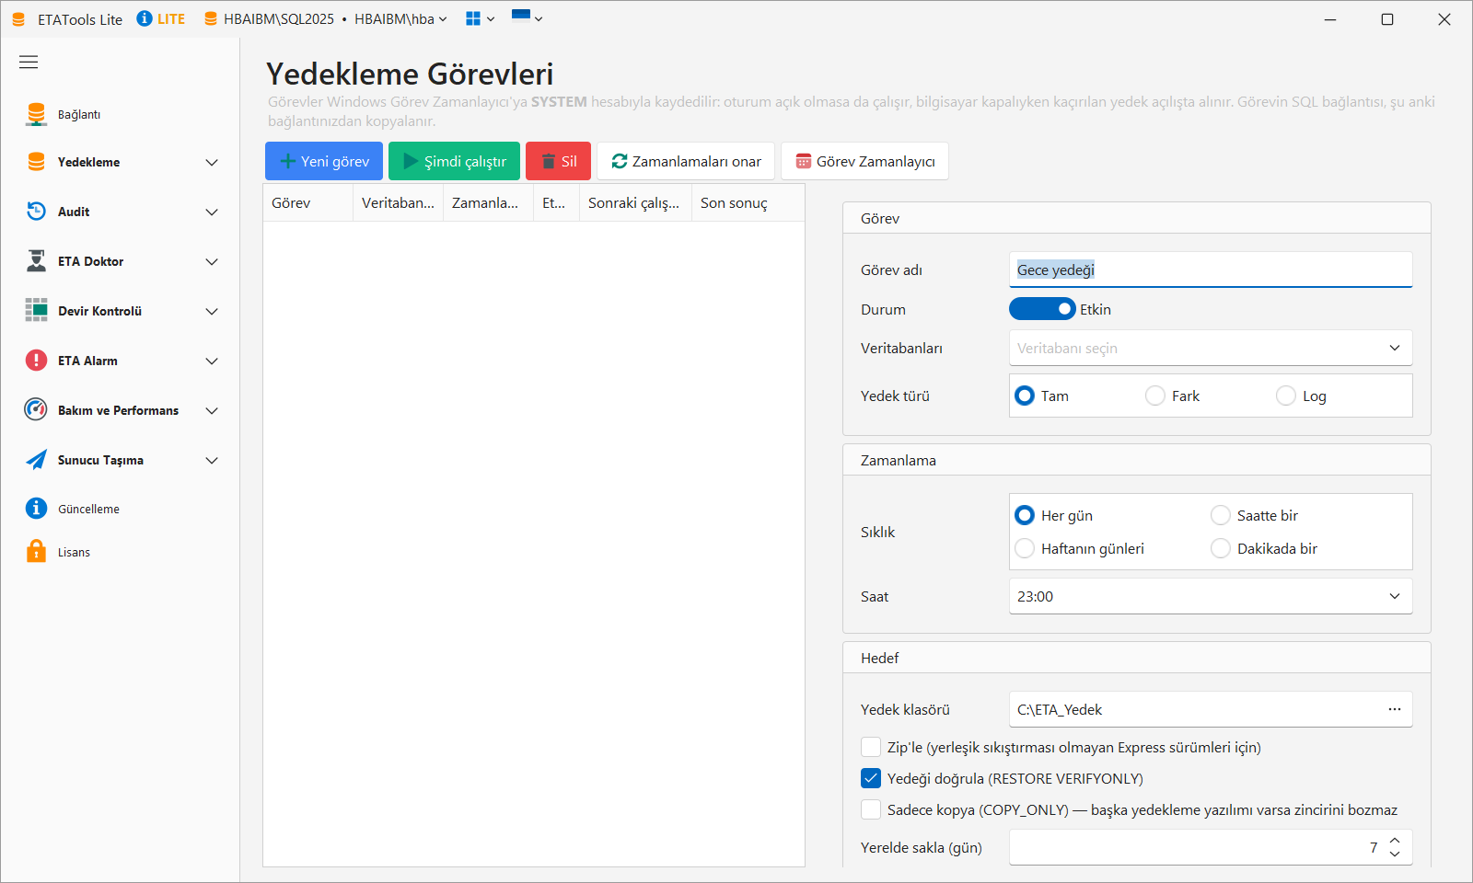Screen dimensions: 1473x883
Task: Click the ETA Alarm warning icon
Action: pyautogui.click(x=36, y=361)
